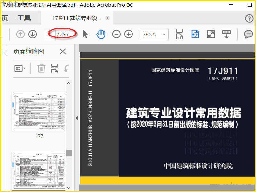256x192 pixels.
Task: Fit one full page to window
Action: [x=195, y=34]
